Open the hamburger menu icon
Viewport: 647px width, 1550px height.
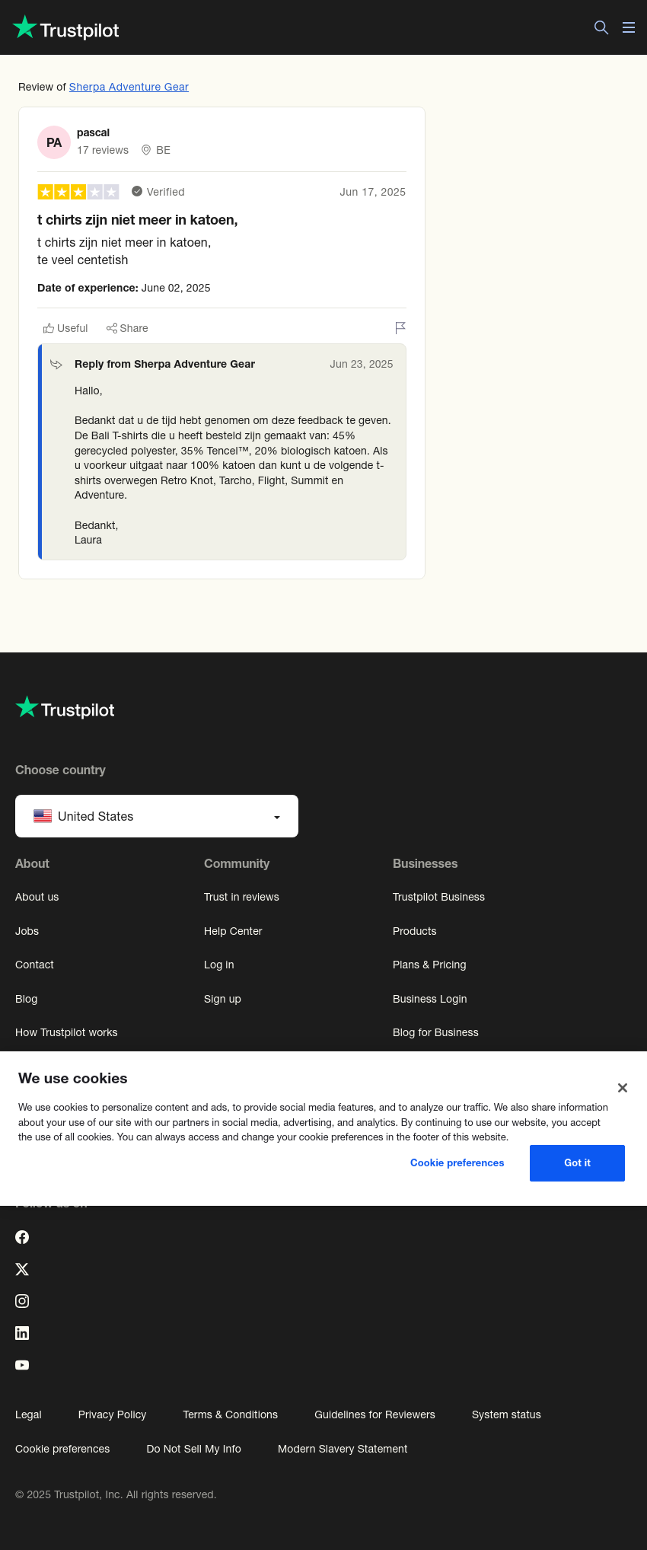(x=629, y=27)
